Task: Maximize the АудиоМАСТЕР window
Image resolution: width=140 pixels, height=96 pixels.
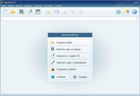Action: (136, 3)
